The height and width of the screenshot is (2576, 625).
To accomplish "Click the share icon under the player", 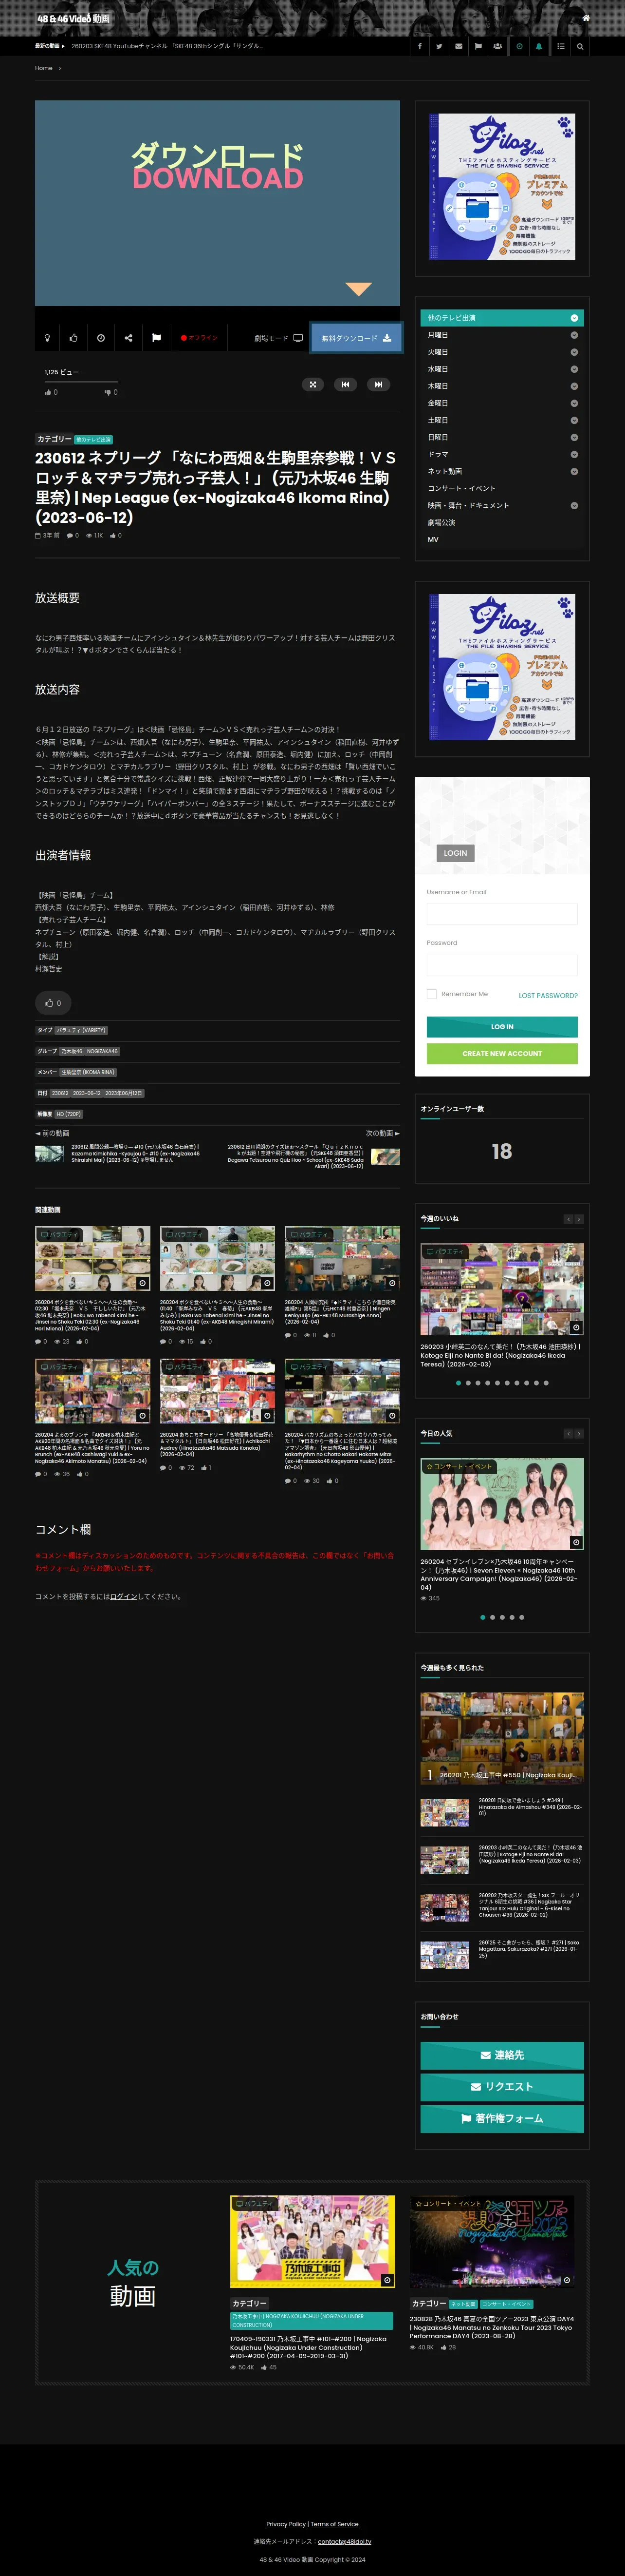I will (129, 338).
